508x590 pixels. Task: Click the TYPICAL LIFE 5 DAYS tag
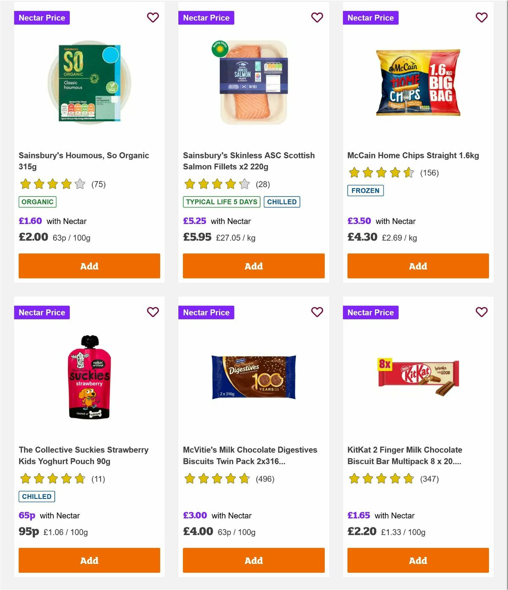221,202
